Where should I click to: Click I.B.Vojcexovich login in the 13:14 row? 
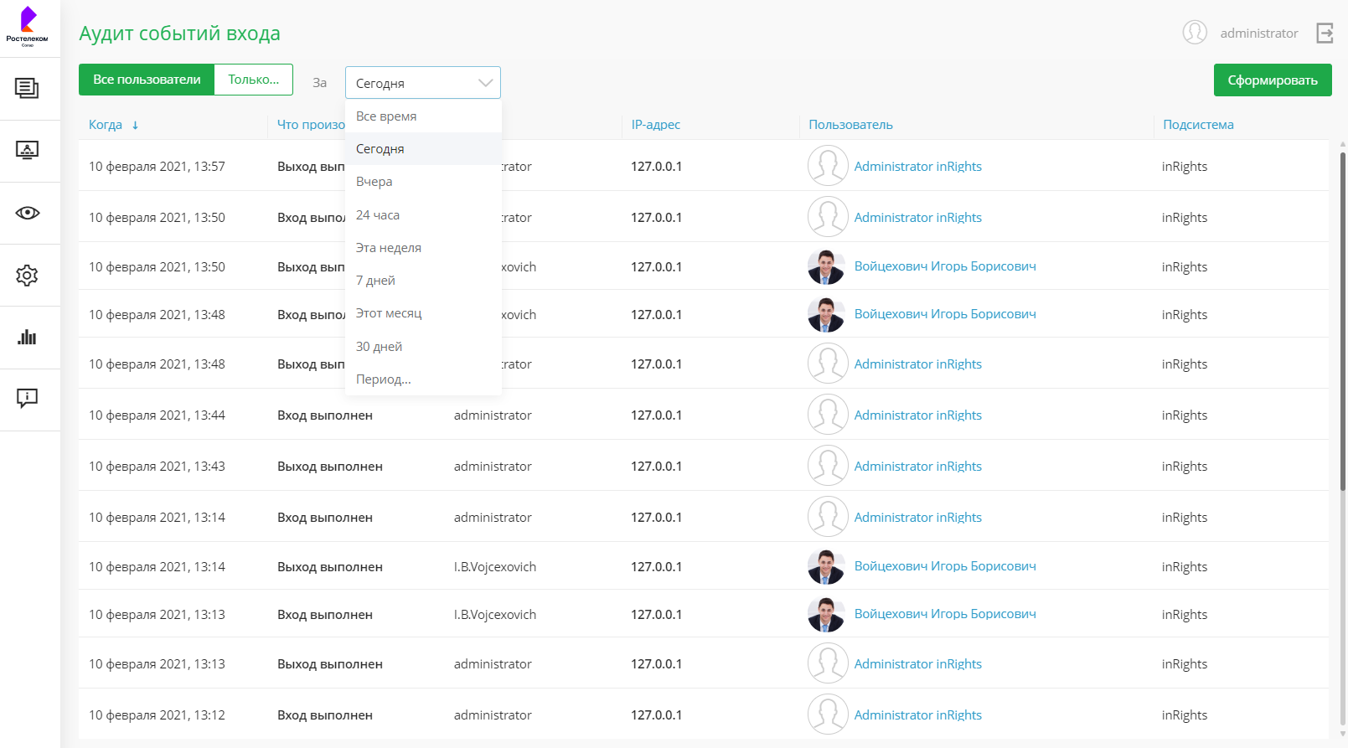pyautogui.click(x=495, y=567)
